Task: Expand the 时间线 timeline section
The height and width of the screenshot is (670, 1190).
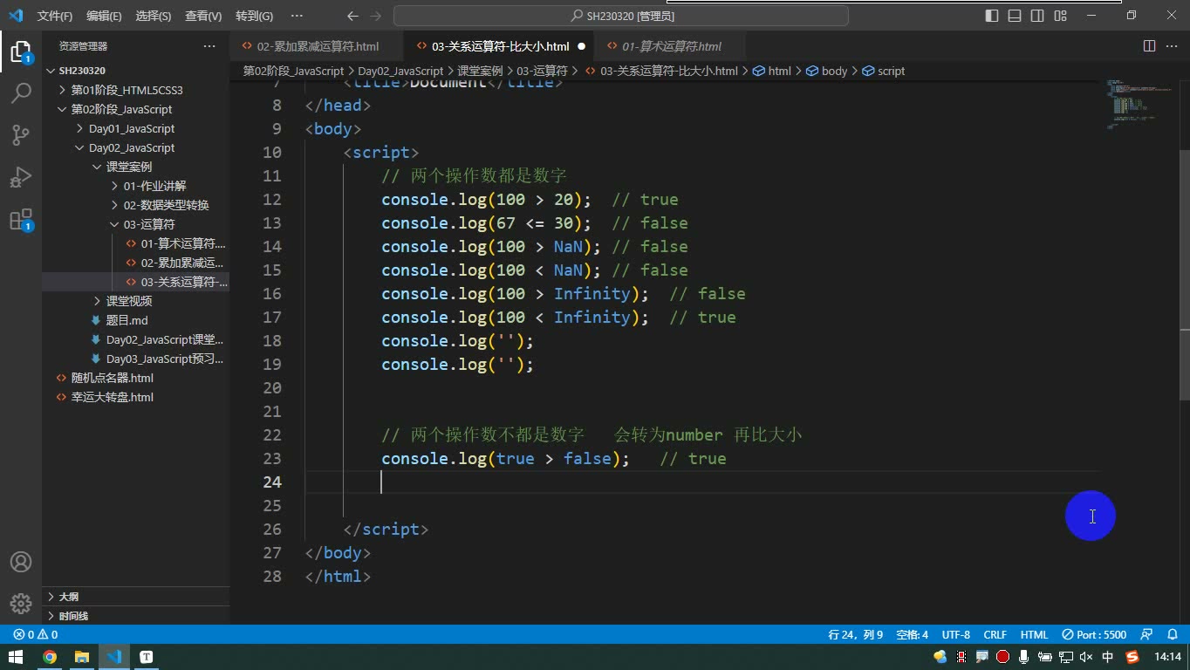Action: point(136,616)
